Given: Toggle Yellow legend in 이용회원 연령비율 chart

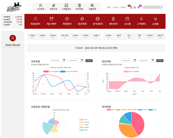Looking at the screenshot, I should tap(84, 125).
